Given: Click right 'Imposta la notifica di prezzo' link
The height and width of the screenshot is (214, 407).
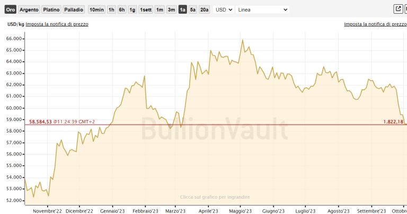Looking at the screenshot, I should pyautogui.click(x=375, y=24).
